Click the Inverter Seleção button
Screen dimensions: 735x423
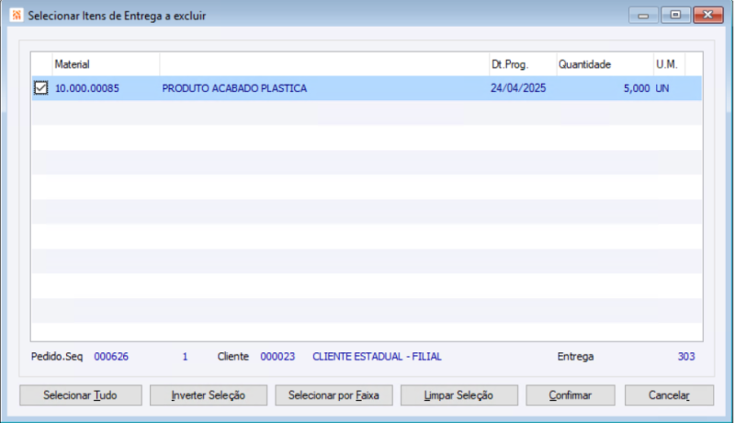click(209, 395)
